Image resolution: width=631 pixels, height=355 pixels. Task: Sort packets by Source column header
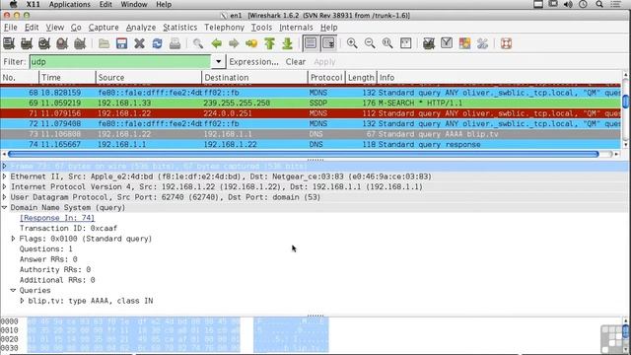[149, 77]
